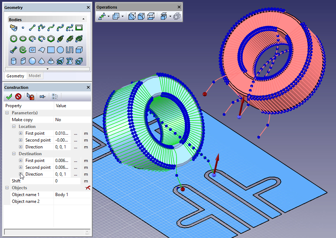The height and width of the screenshot is (238, 336).
Task: Click the Shift value field
Action: (x=72, y=181)
